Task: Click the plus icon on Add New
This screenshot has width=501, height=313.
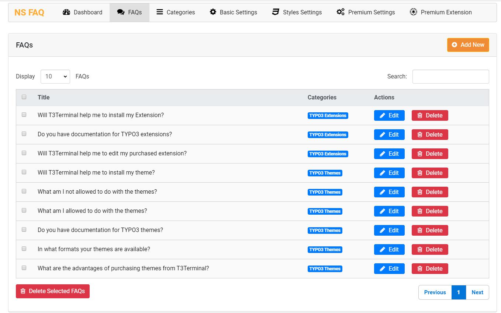Action: pyautogui.click(x=455, y=45)
